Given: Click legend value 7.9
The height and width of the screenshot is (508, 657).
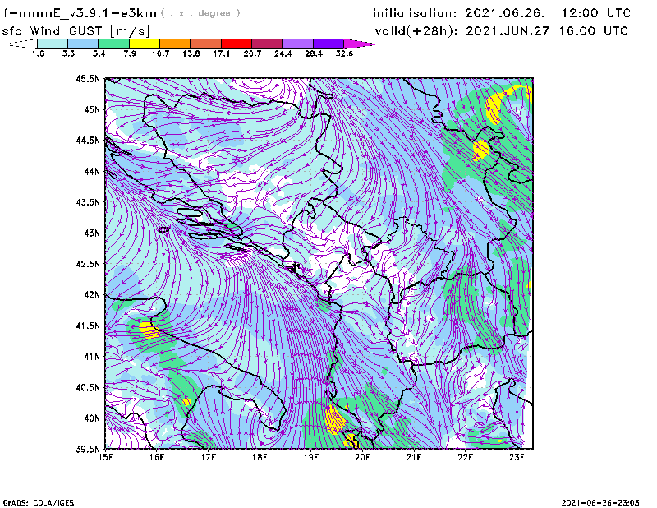Looking at the screenshot, I should pos(130,53).
